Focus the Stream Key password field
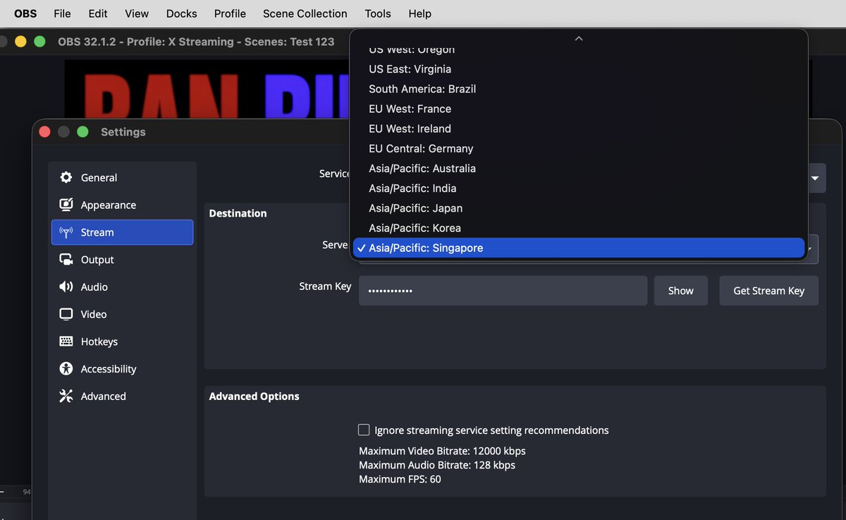The image size is (846, 520). (x=503, y=291)
